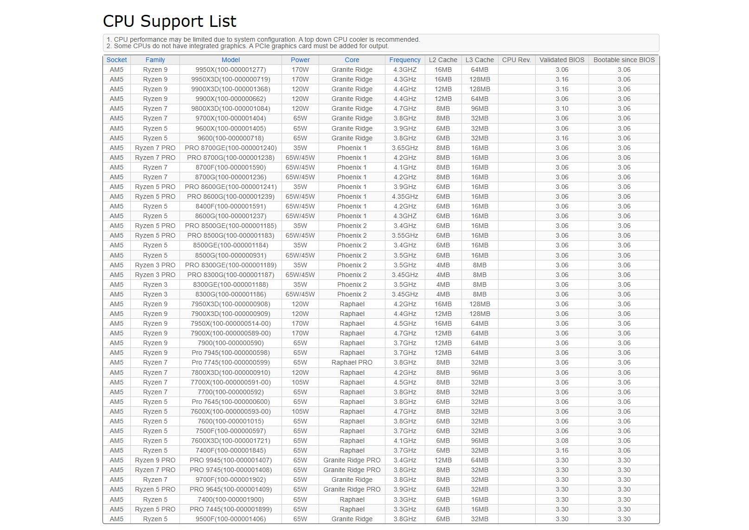Image resolution: width=749 pixels, height=530 pixels.
Task: Click the 7600X3D(100-000001721) model cell
Action: click(230, 441)
